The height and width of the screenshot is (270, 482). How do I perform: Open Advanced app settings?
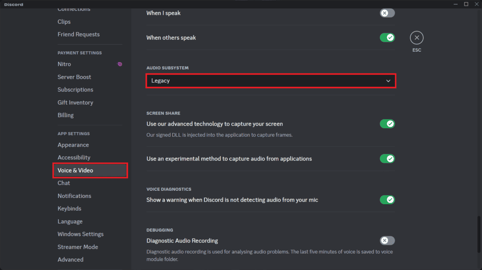coord(70,259)
